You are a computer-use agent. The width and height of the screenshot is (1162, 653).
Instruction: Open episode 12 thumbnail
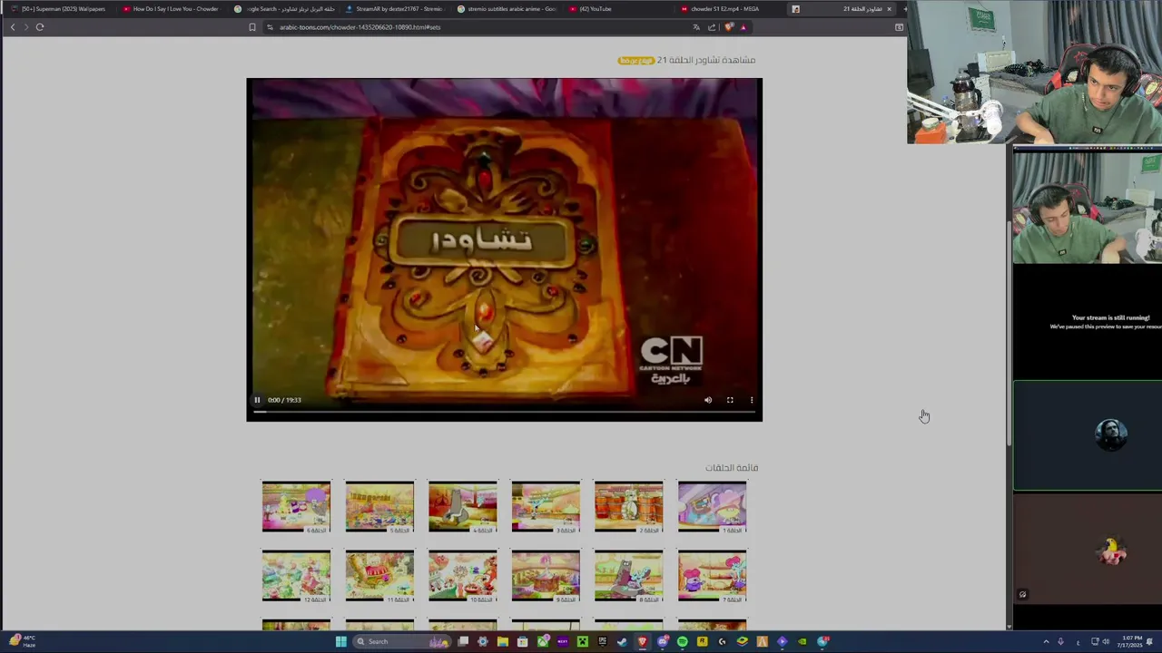point(296,576)
